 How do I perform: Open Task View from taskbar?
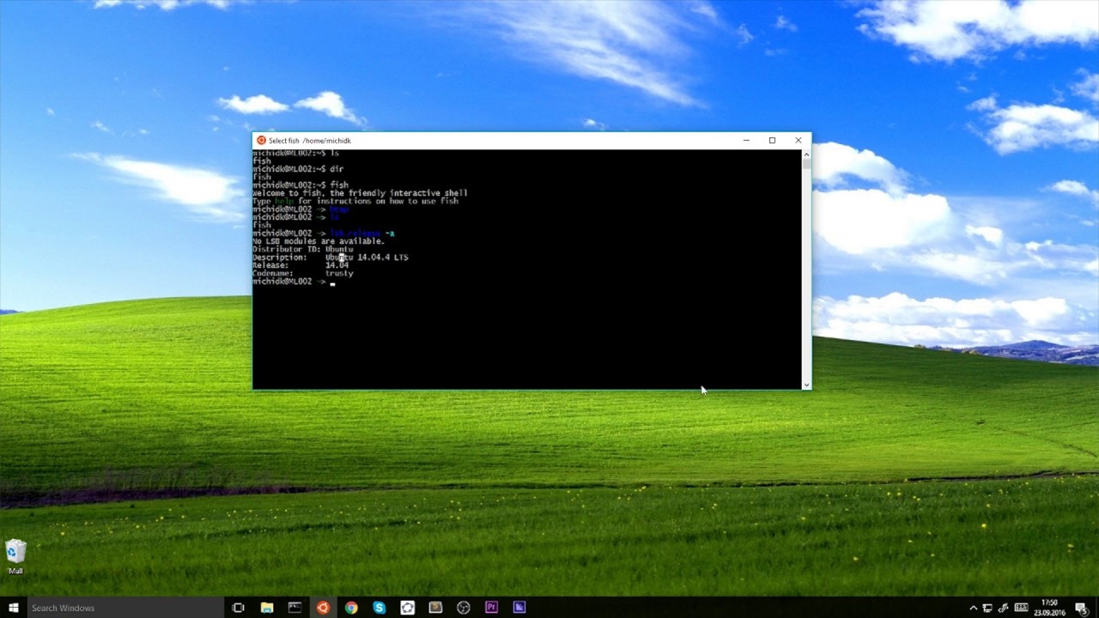point(239,608)
